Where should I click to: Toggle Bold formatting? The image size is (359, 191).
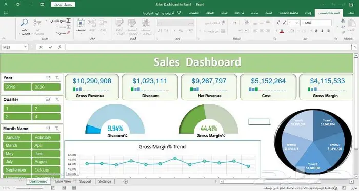(328, 31)
